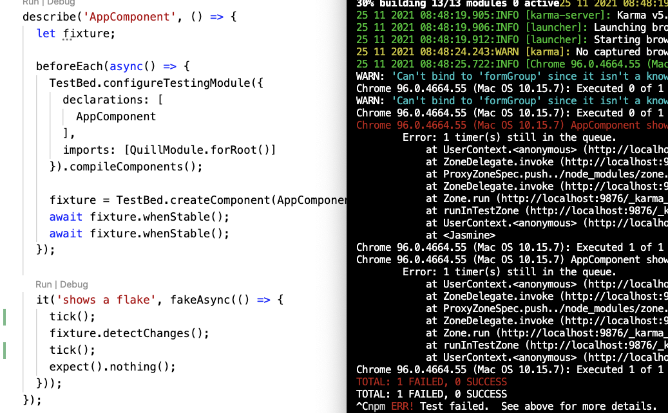Click the }).compileComponents(); line
The width and height of the screenshot is (668, 413).
pyautogui.click(x=126, y=167)
